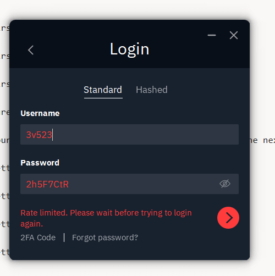
Task: Click the divider beside 2FA Code
Action: coord(64,238)
